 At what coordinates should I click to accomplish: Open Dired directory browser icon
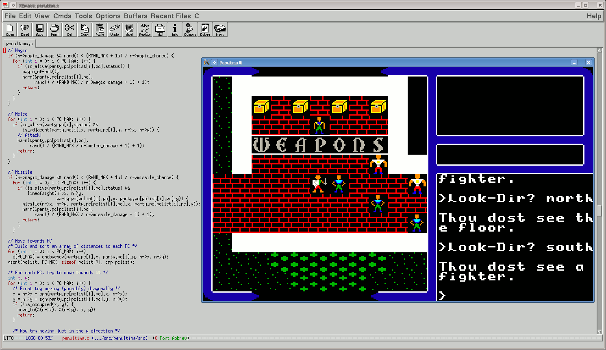pos(25,30)
